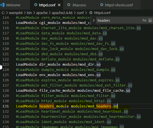The height and width of the screenshot is (128, 153).
Task: Click the heartmonitor_module line 133
Action: (78, 117)
